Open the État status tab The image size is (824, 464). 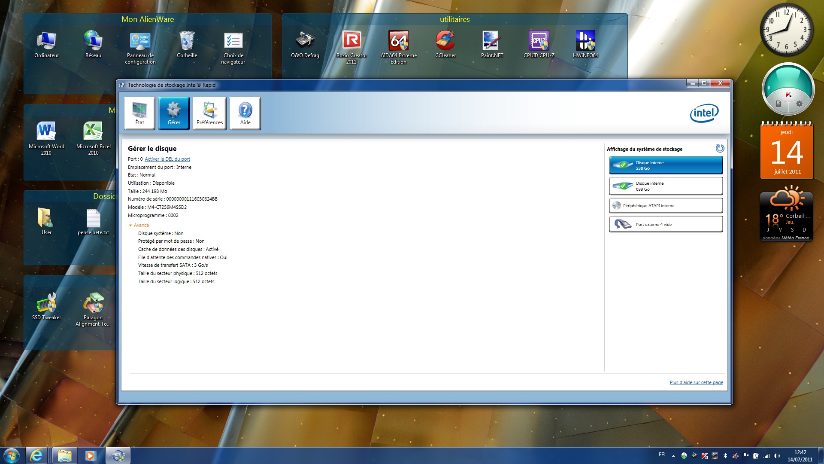point(139,113)
